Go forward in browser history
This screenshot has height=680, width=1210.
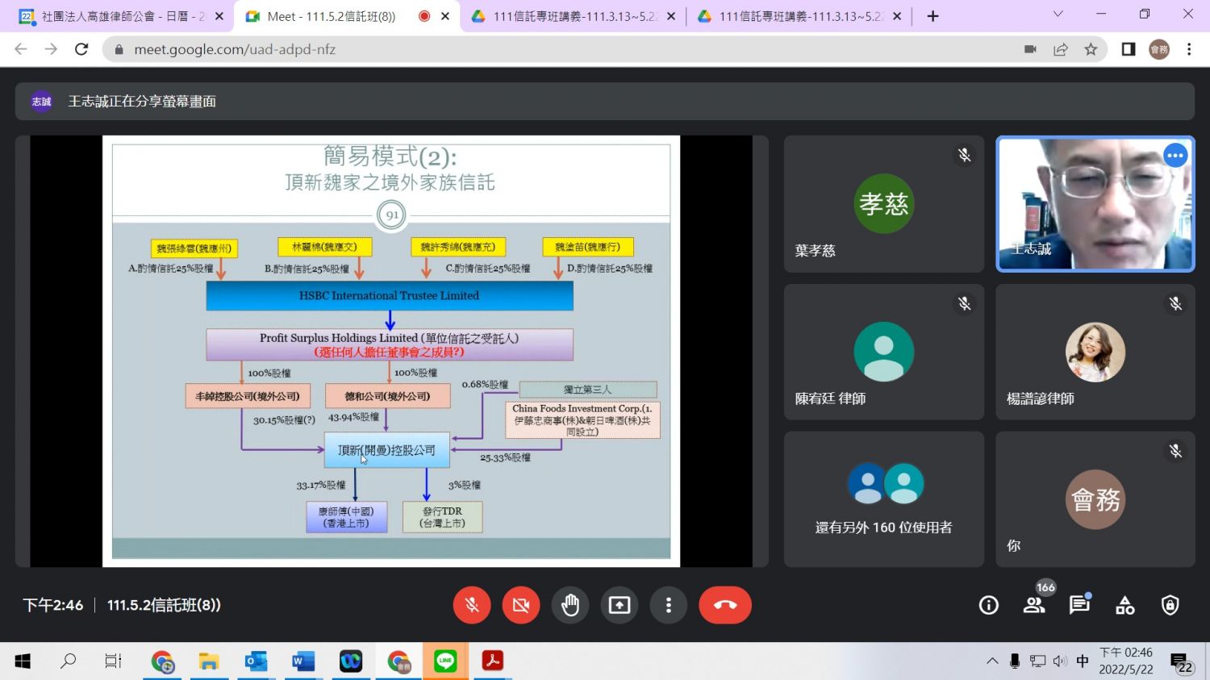51,49
